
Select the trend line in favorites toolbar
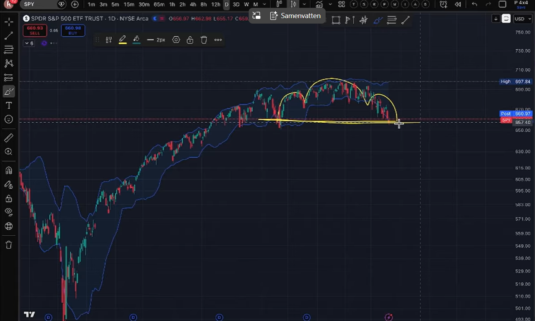405,20
